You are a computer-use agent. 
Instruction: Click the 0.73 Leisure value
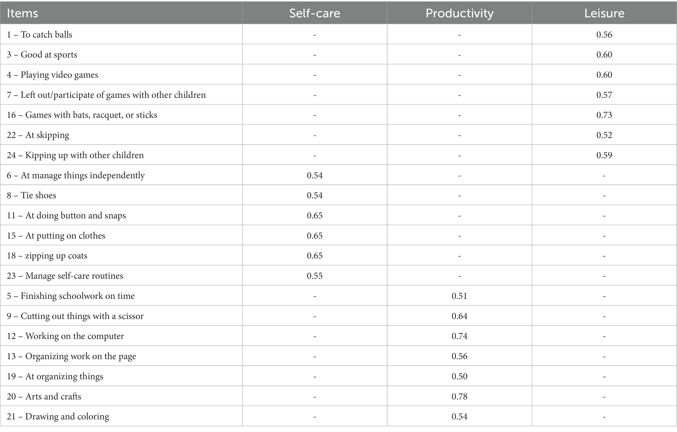coord(604,115)
